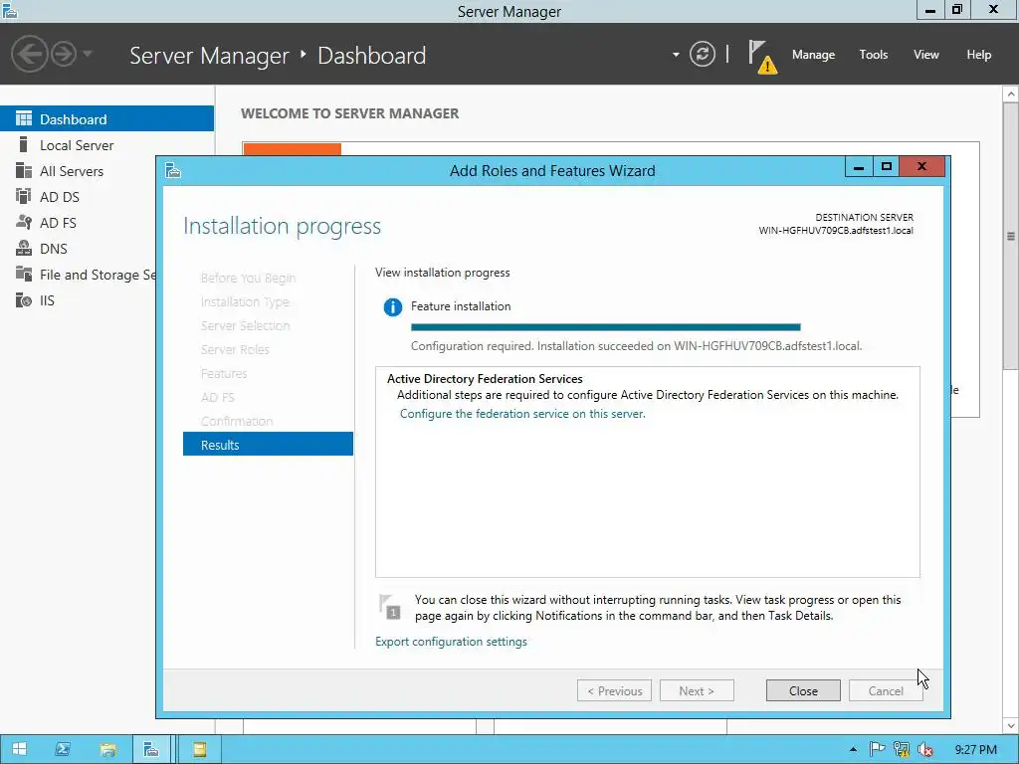Click the forward navigation arrow
Viewport: 1019px width, 764px height.
coord(64,54)
